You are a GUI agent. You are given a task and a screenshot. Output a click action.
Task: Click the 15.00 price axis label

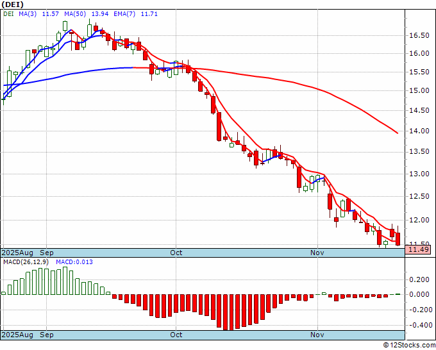click(419, 90)
